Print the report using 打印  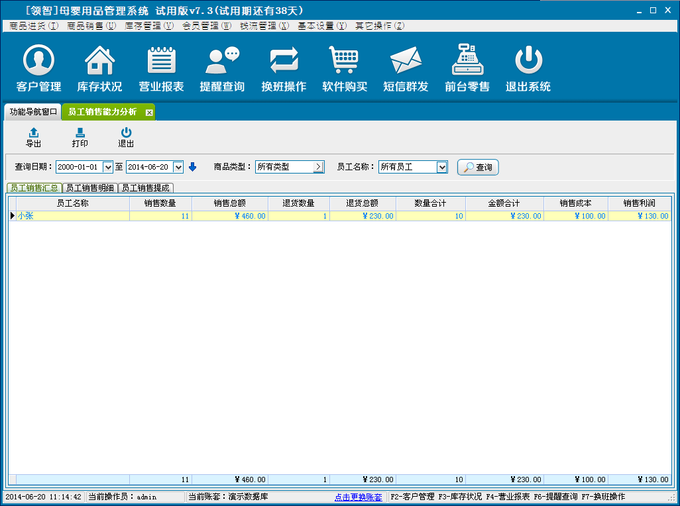click(x=80, y=137)
